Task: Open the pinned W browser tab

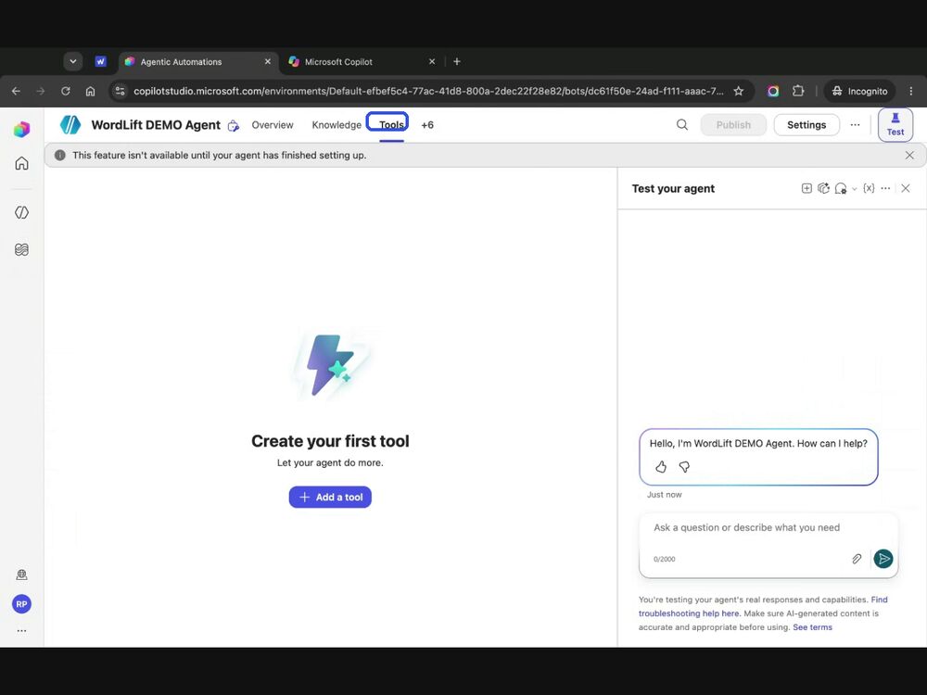Action: click(100, 61)
